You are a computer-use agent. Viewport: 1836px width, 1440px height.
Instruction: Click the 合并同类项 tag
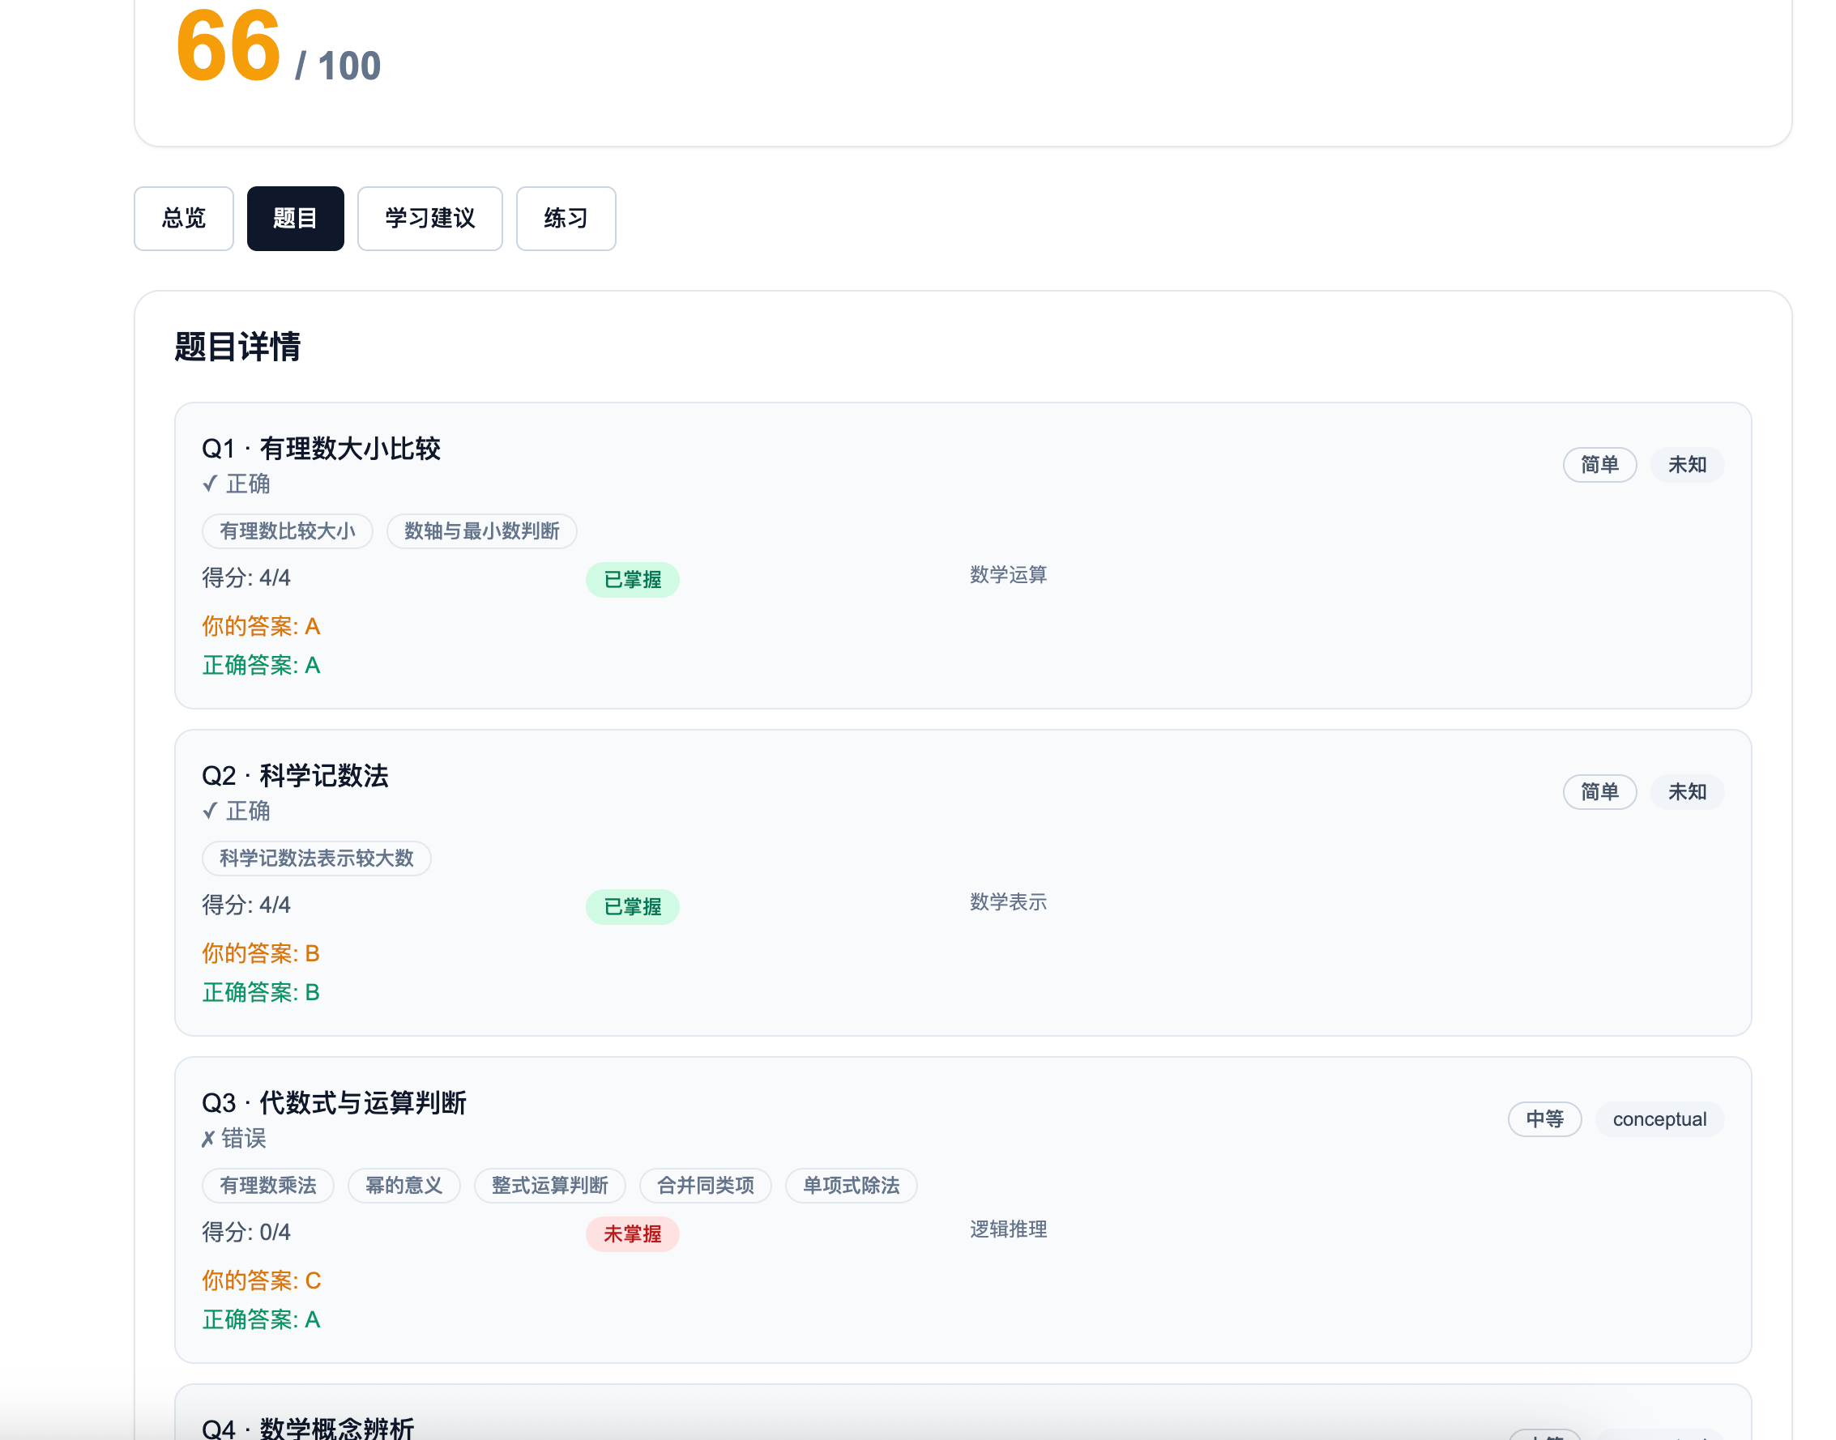(705, 1186)
